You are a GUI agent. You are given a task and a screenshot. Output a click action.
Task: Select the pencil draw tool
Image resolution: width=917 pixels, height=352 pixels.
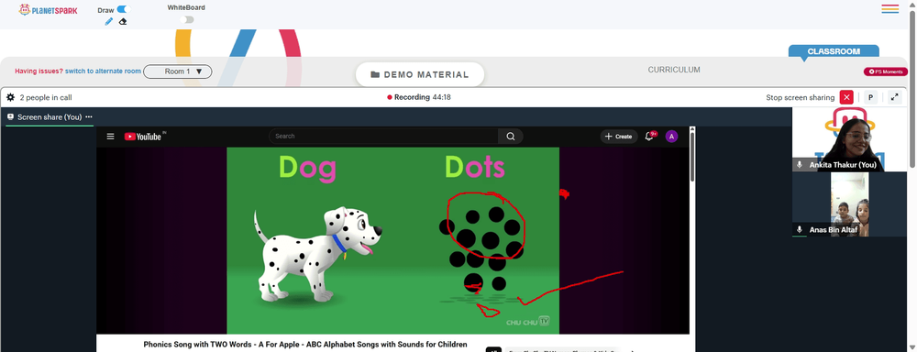pyautogui.click(x=109, y=22)
